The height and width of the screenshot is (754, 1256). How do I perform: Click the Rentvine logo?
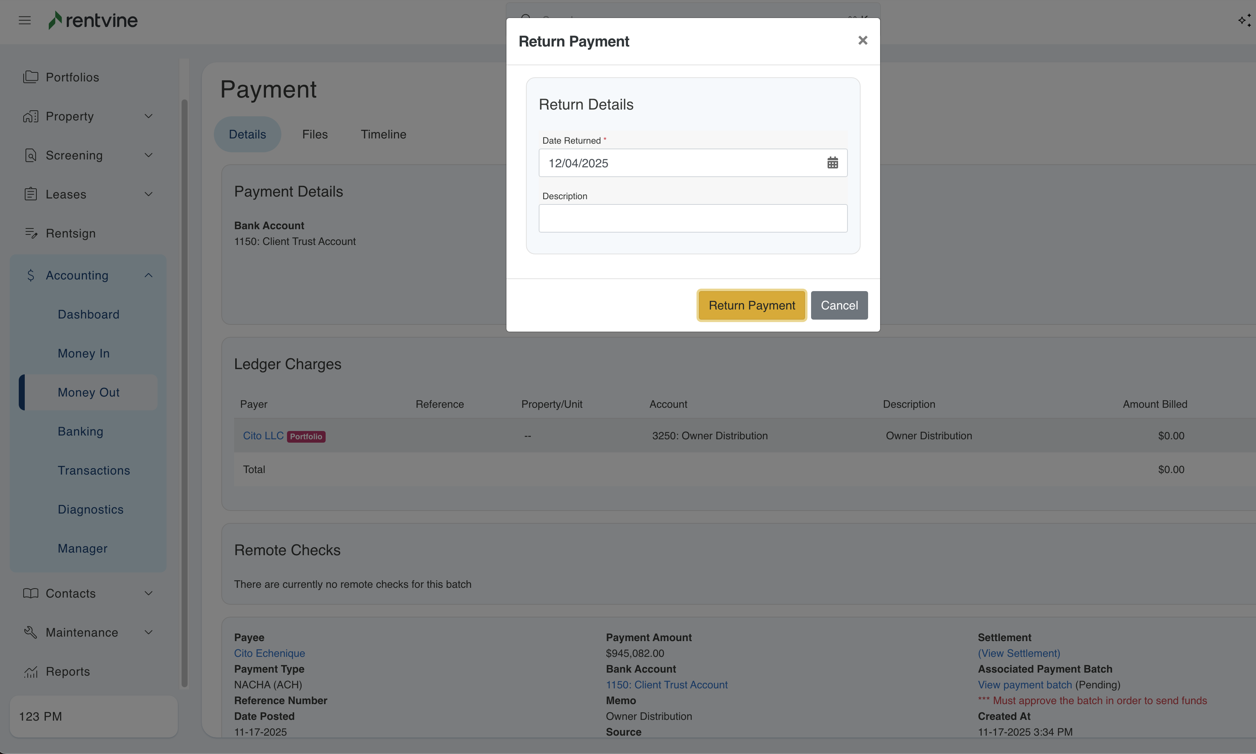pos(93,20)
